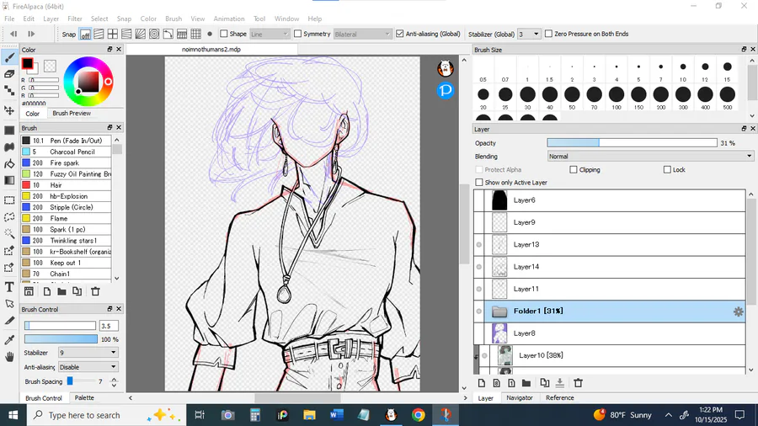Open the Layer menu
758x426 pixels.
click(51, 19)
